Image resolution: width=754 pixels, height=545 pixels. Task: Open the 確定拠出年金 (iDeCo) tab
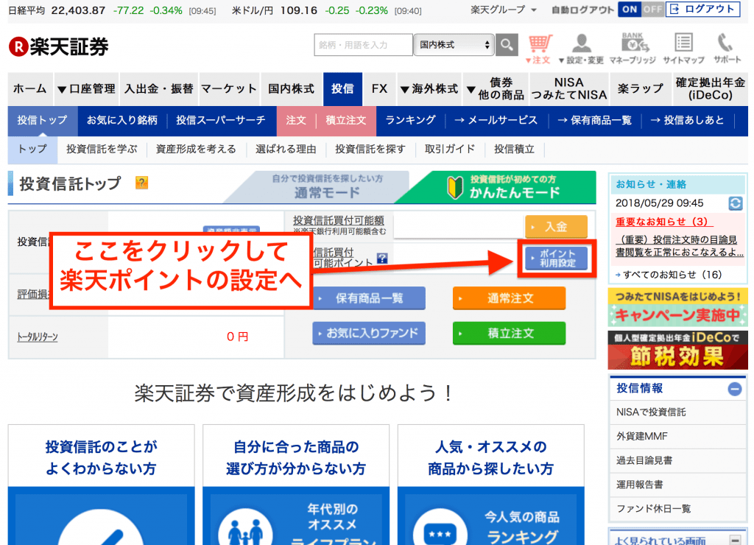coord(711,89)
